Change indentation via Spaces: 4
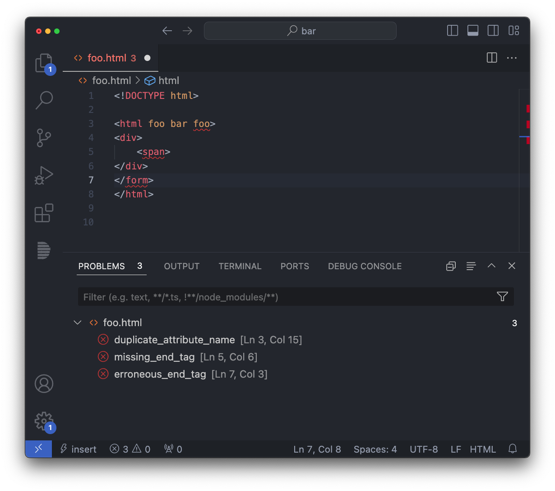This screenshot has height=491, width=555. pyautogui.click(x=375, y=449)
